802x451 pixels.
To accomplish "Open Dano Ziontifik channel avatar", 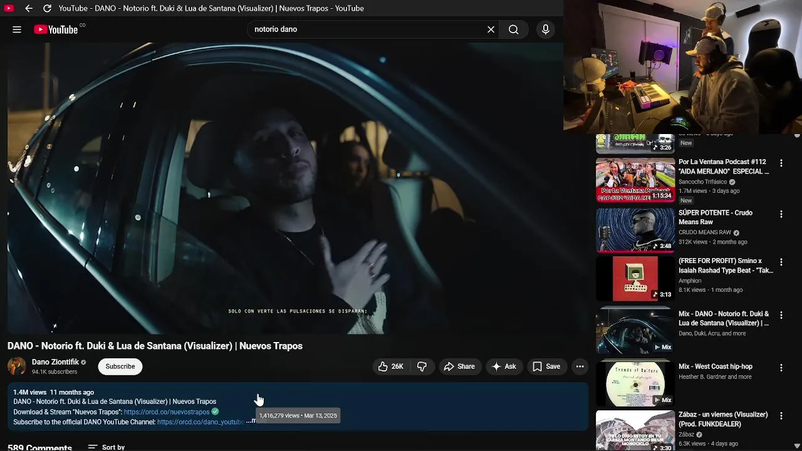I will tap(17, 366).
